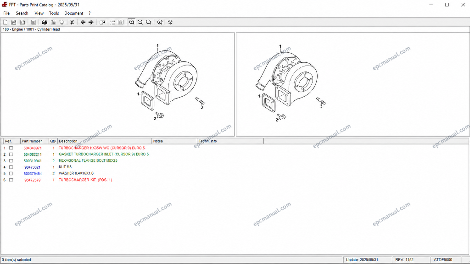Select part number 500379454
This screenshot has width=470, height=264.
pos(33,174)
